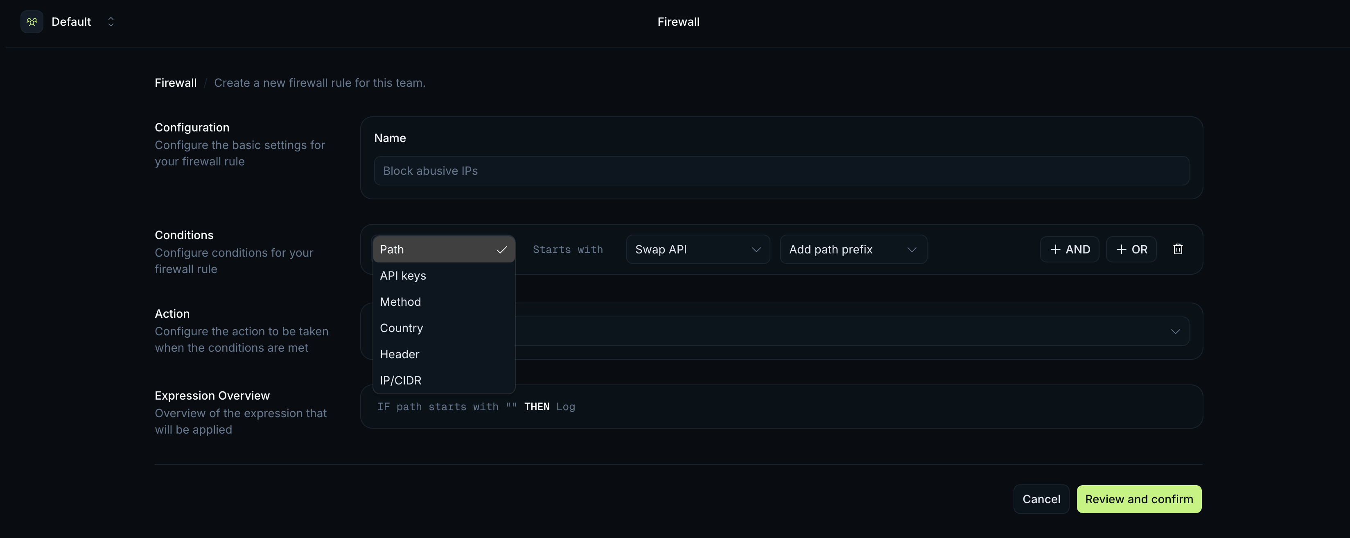Delete the condition with the trash icon
This screenshot has width=1350, height=538.
[x=1178, y=249]
